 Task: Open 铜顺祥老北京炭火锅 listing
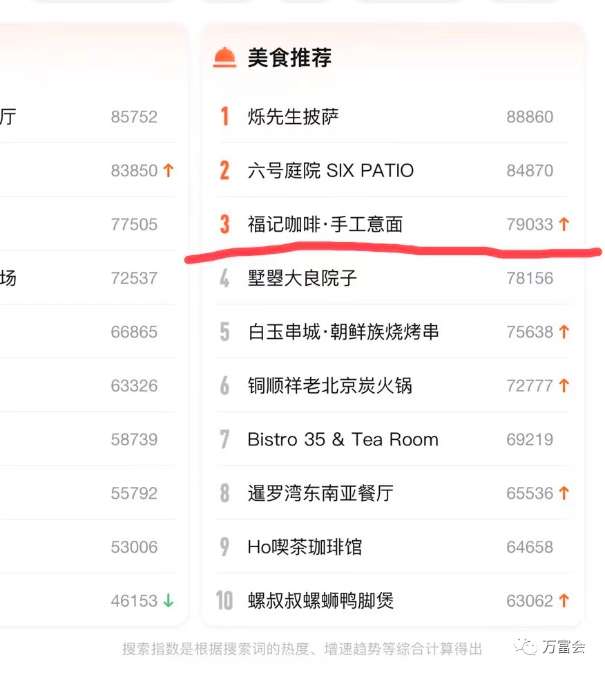pyautogui.click(x=330, y=385)
